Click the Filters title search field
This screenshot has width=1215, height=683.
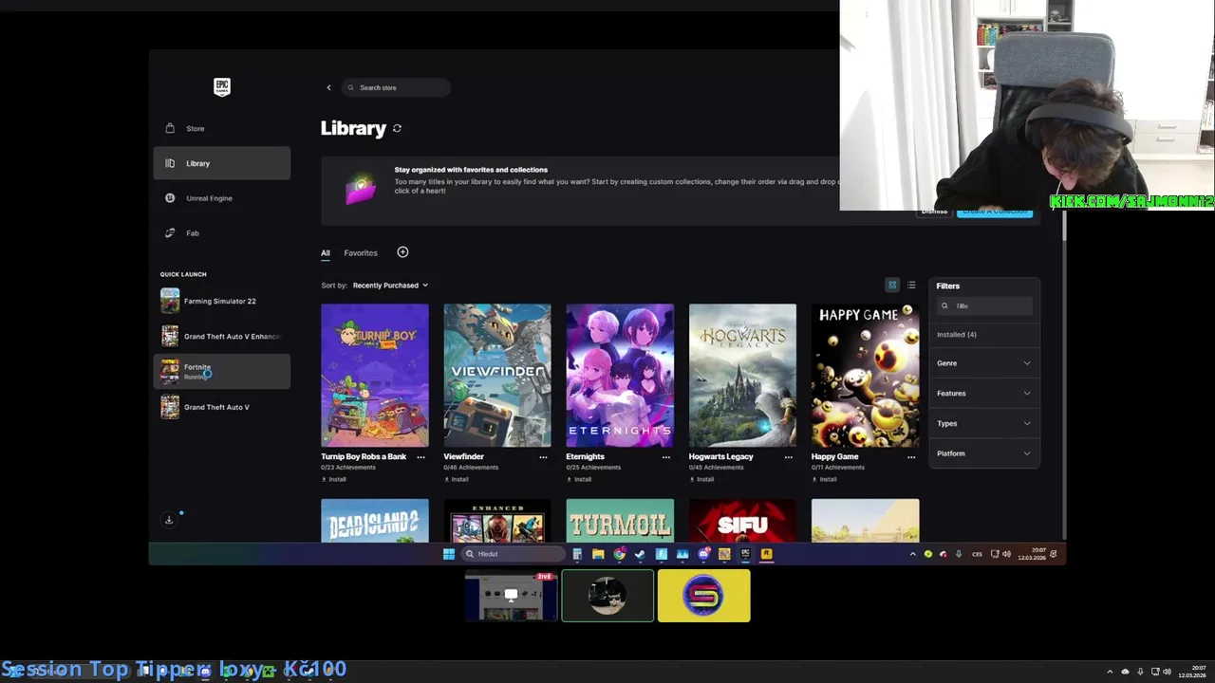[x=984, y=305]
